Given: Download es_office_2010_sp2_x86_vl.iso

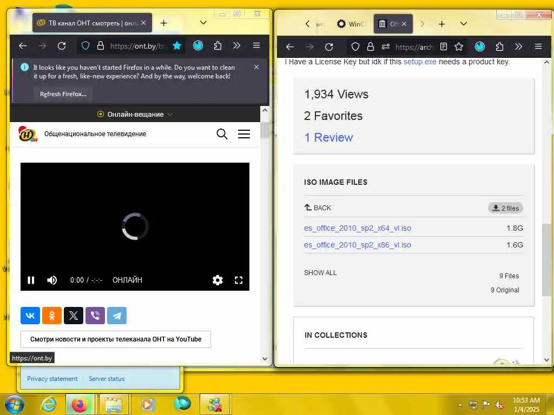Looking at the screenshot, I should tap(358, 245).
